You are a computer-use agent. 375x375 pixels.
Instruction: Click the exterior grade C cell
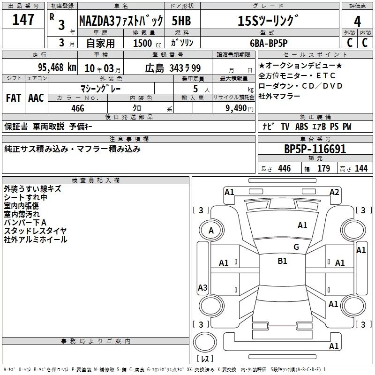pyautogui.click(x=350, y=43)
